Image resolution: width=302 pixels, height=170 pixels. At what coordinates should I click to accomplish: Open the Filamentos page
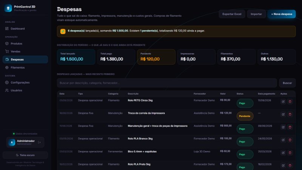tap(25, 68)
